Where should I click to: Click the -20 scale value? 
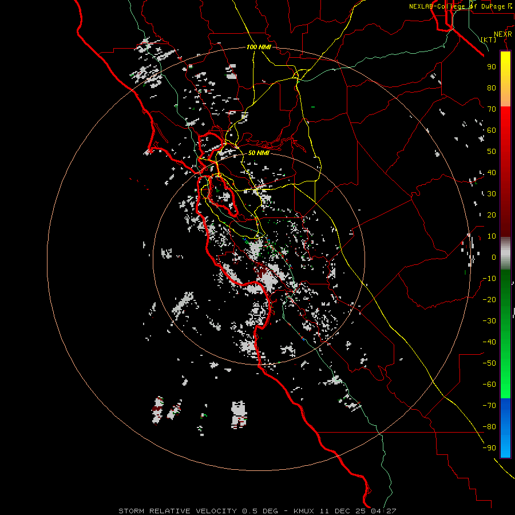tap(489, 299)
